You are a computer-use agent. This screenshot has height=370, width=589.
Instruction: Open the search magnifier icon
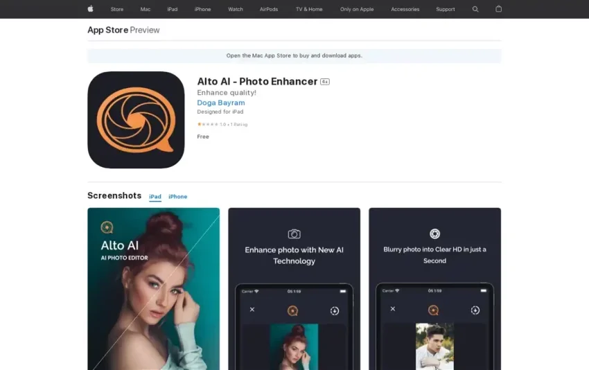pos(475,9)
